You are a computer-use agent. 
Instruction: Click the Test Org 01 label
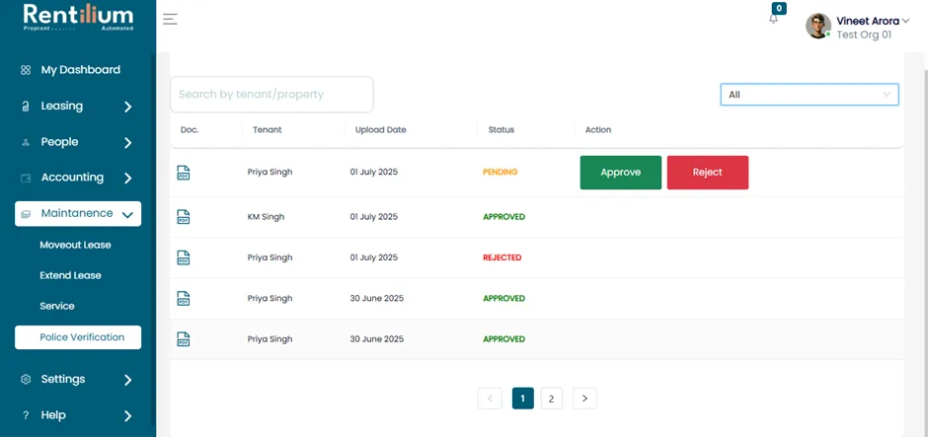pos(864,35)
